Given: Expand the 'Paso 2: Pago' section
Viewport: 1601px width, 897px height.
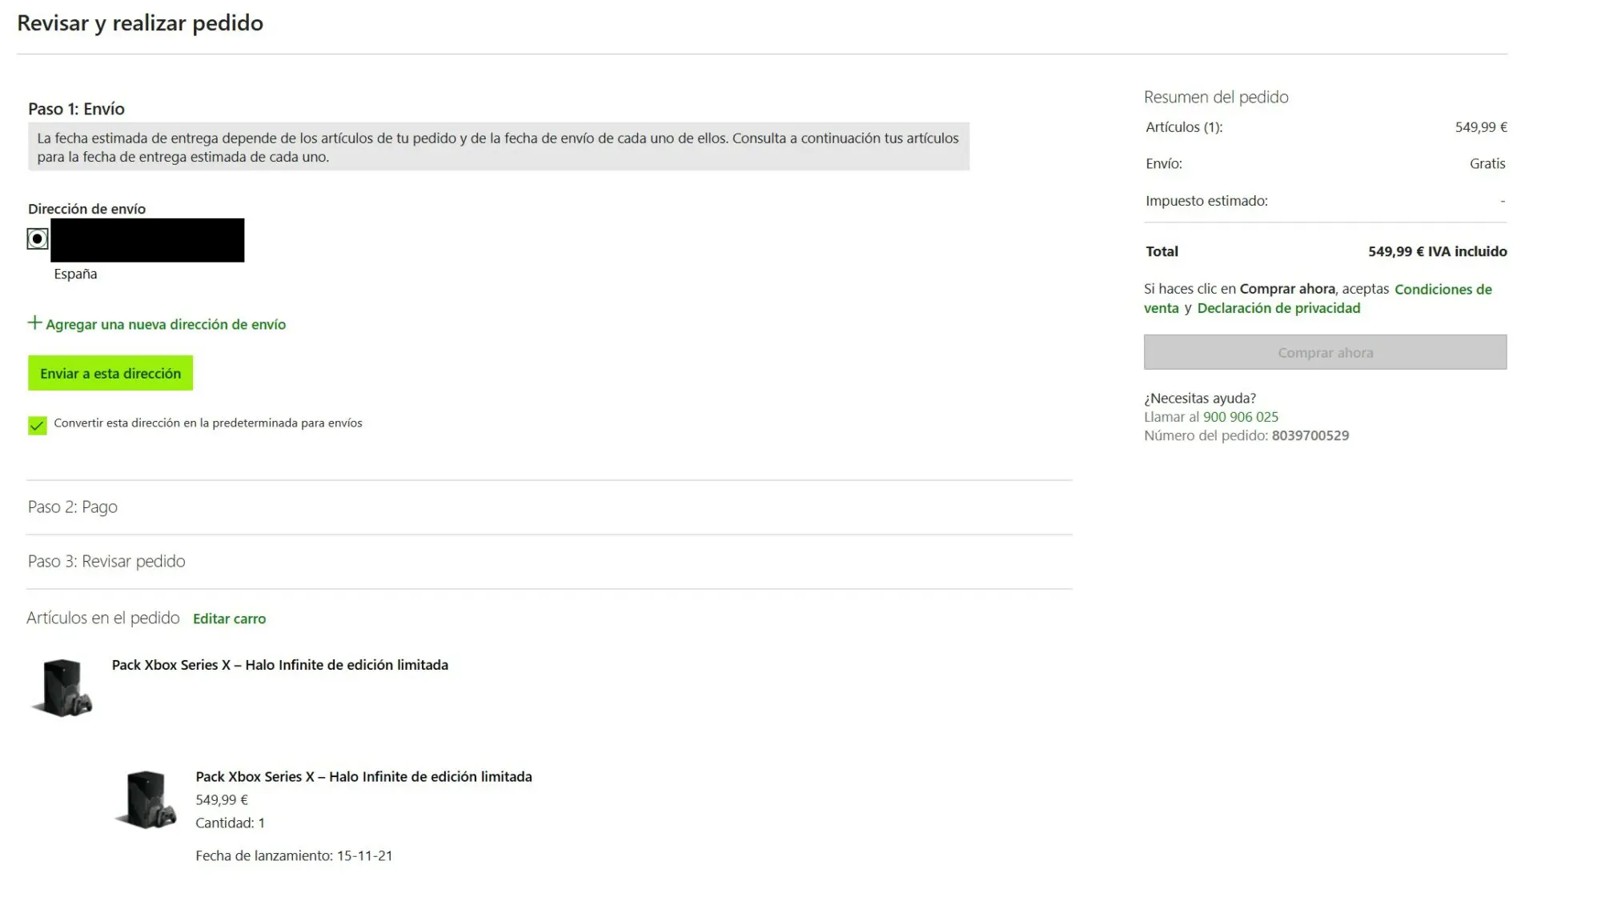Looking at the screenshot, I should coord(549,507).
